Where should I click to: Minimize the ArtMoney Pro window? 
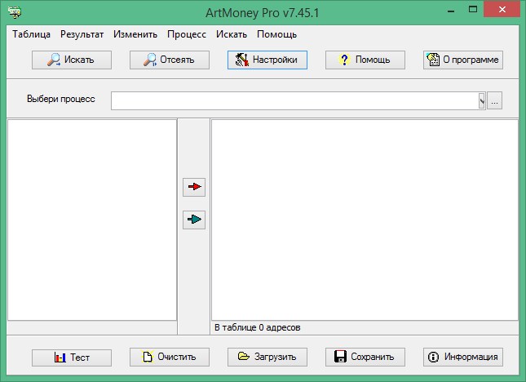click(x=451, y=10)
